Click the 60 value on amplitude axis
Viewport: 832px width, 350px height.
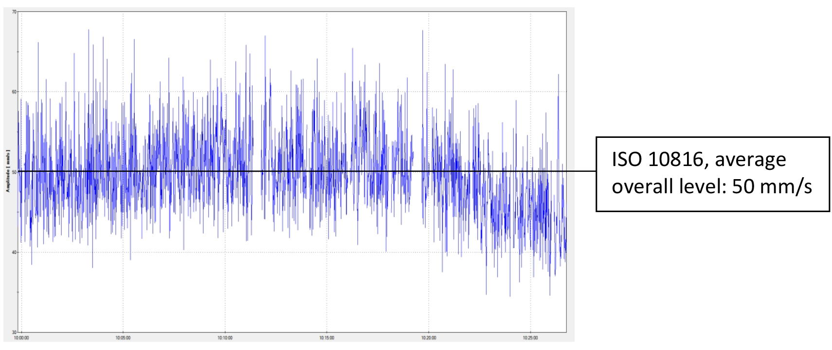[x=14, y=92]
